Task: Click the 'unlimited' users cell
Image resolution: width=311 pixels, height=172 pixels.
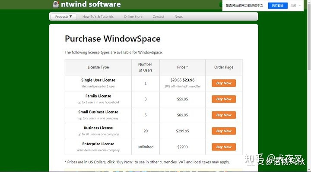Action: (x=146, y=147)
